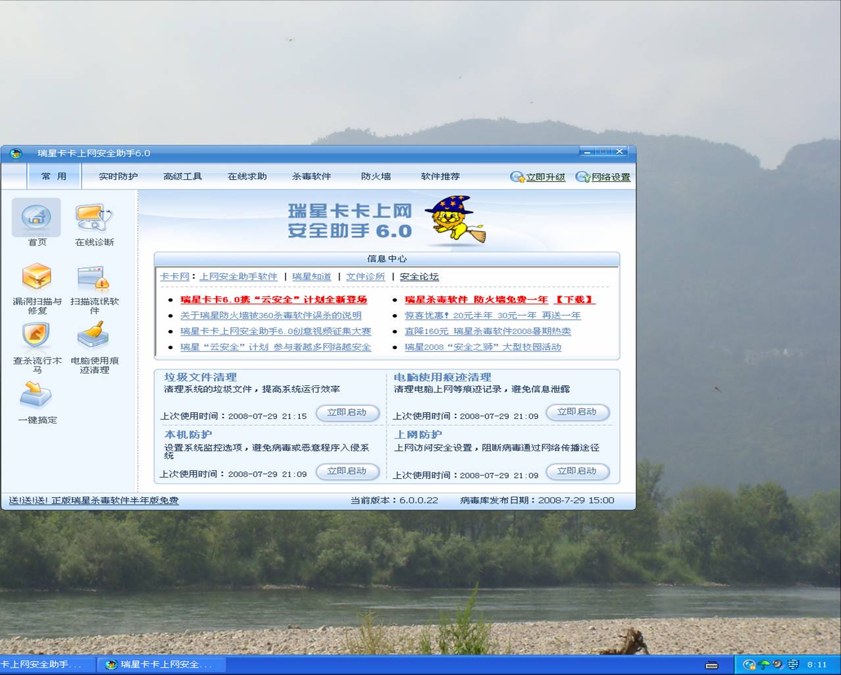Screen dimensions: 841x675
Task: Open the 在线求助 tab
Action: pos(247,176)
